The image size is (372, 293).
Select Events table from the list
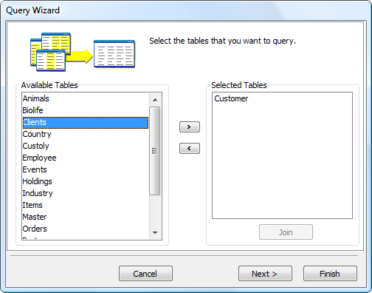pyautogui.click(x=86, y=169)
